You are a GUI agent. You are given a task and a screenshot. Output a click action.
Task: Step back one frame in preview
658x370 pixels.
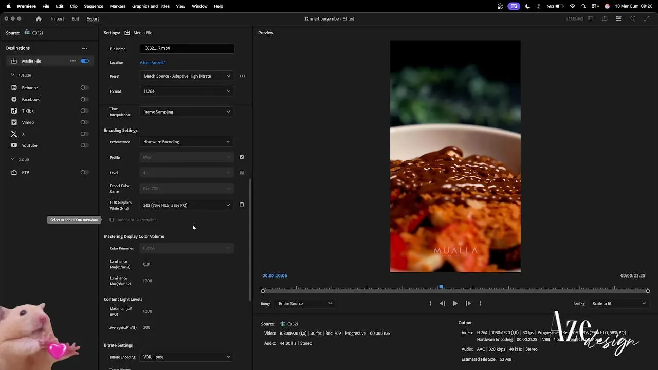[x=443, y=304]
